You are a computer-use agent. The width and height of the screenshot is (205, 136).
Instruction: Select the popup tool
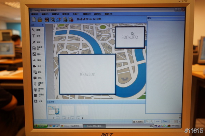pyautogui.click(x=37, y=72)
